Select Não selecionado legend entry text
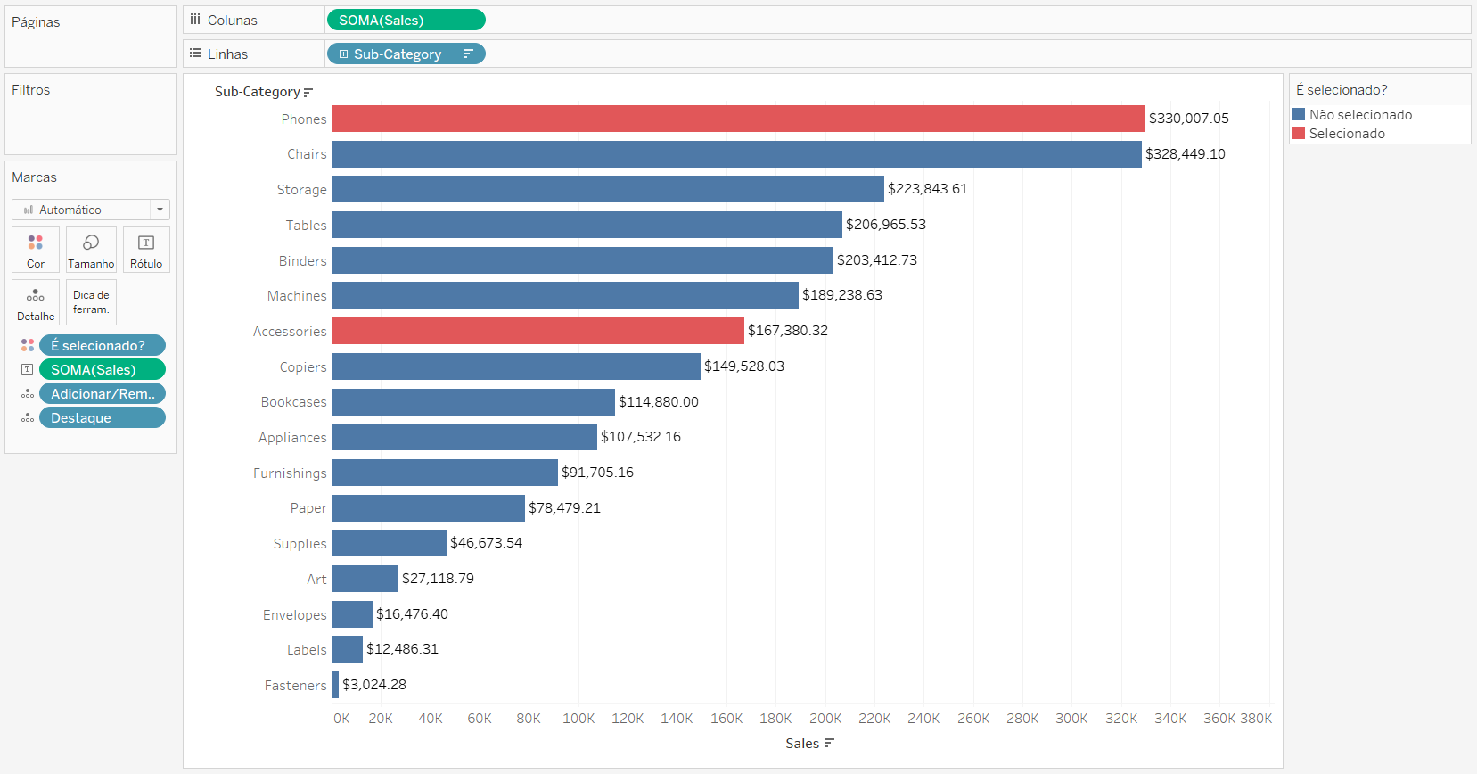This screenshot has height=774, width=1477. [1360, 114]
